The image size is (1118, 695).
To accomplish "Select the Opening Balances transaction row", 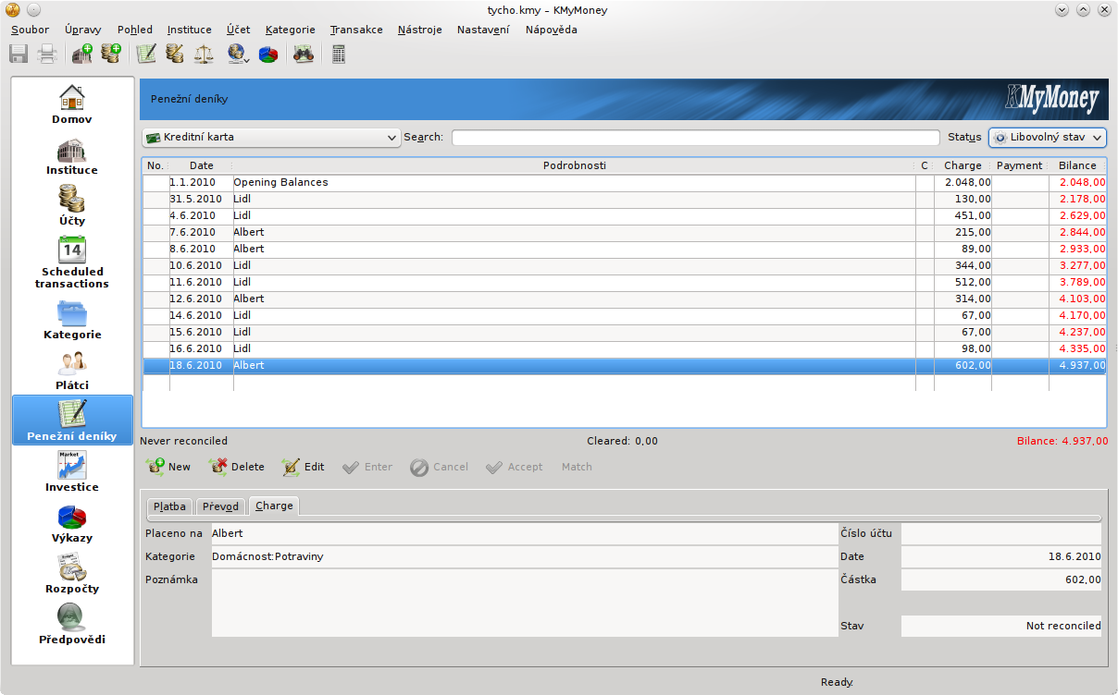I will click(624, 183).
